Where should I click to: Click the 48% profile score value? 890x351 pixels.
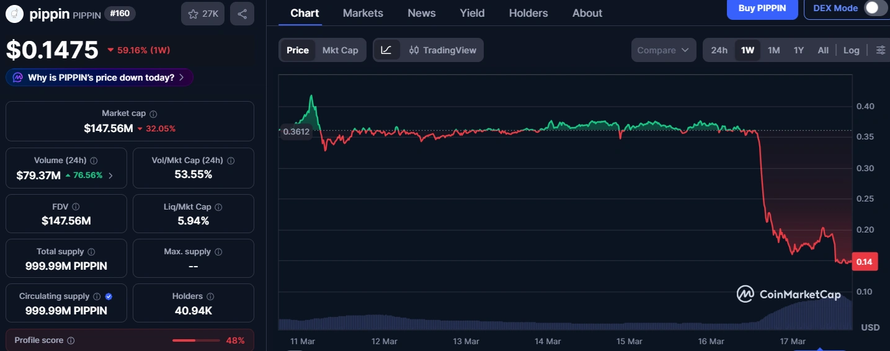pyautogui.click(x=235, y=340)
